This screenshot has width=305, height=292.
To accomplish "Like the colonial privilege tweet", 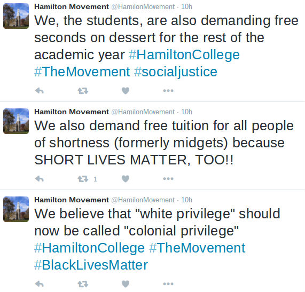I will click(x=126, y=284).
